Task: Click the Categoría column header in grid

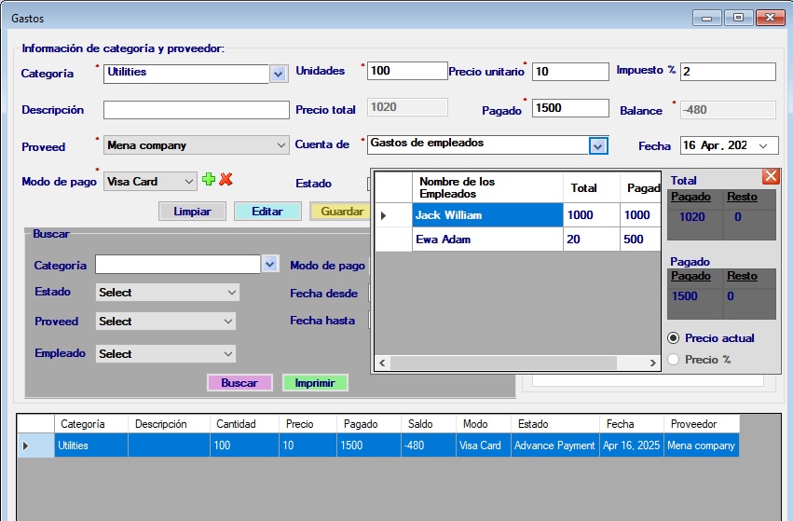Action: click(90, 424)
